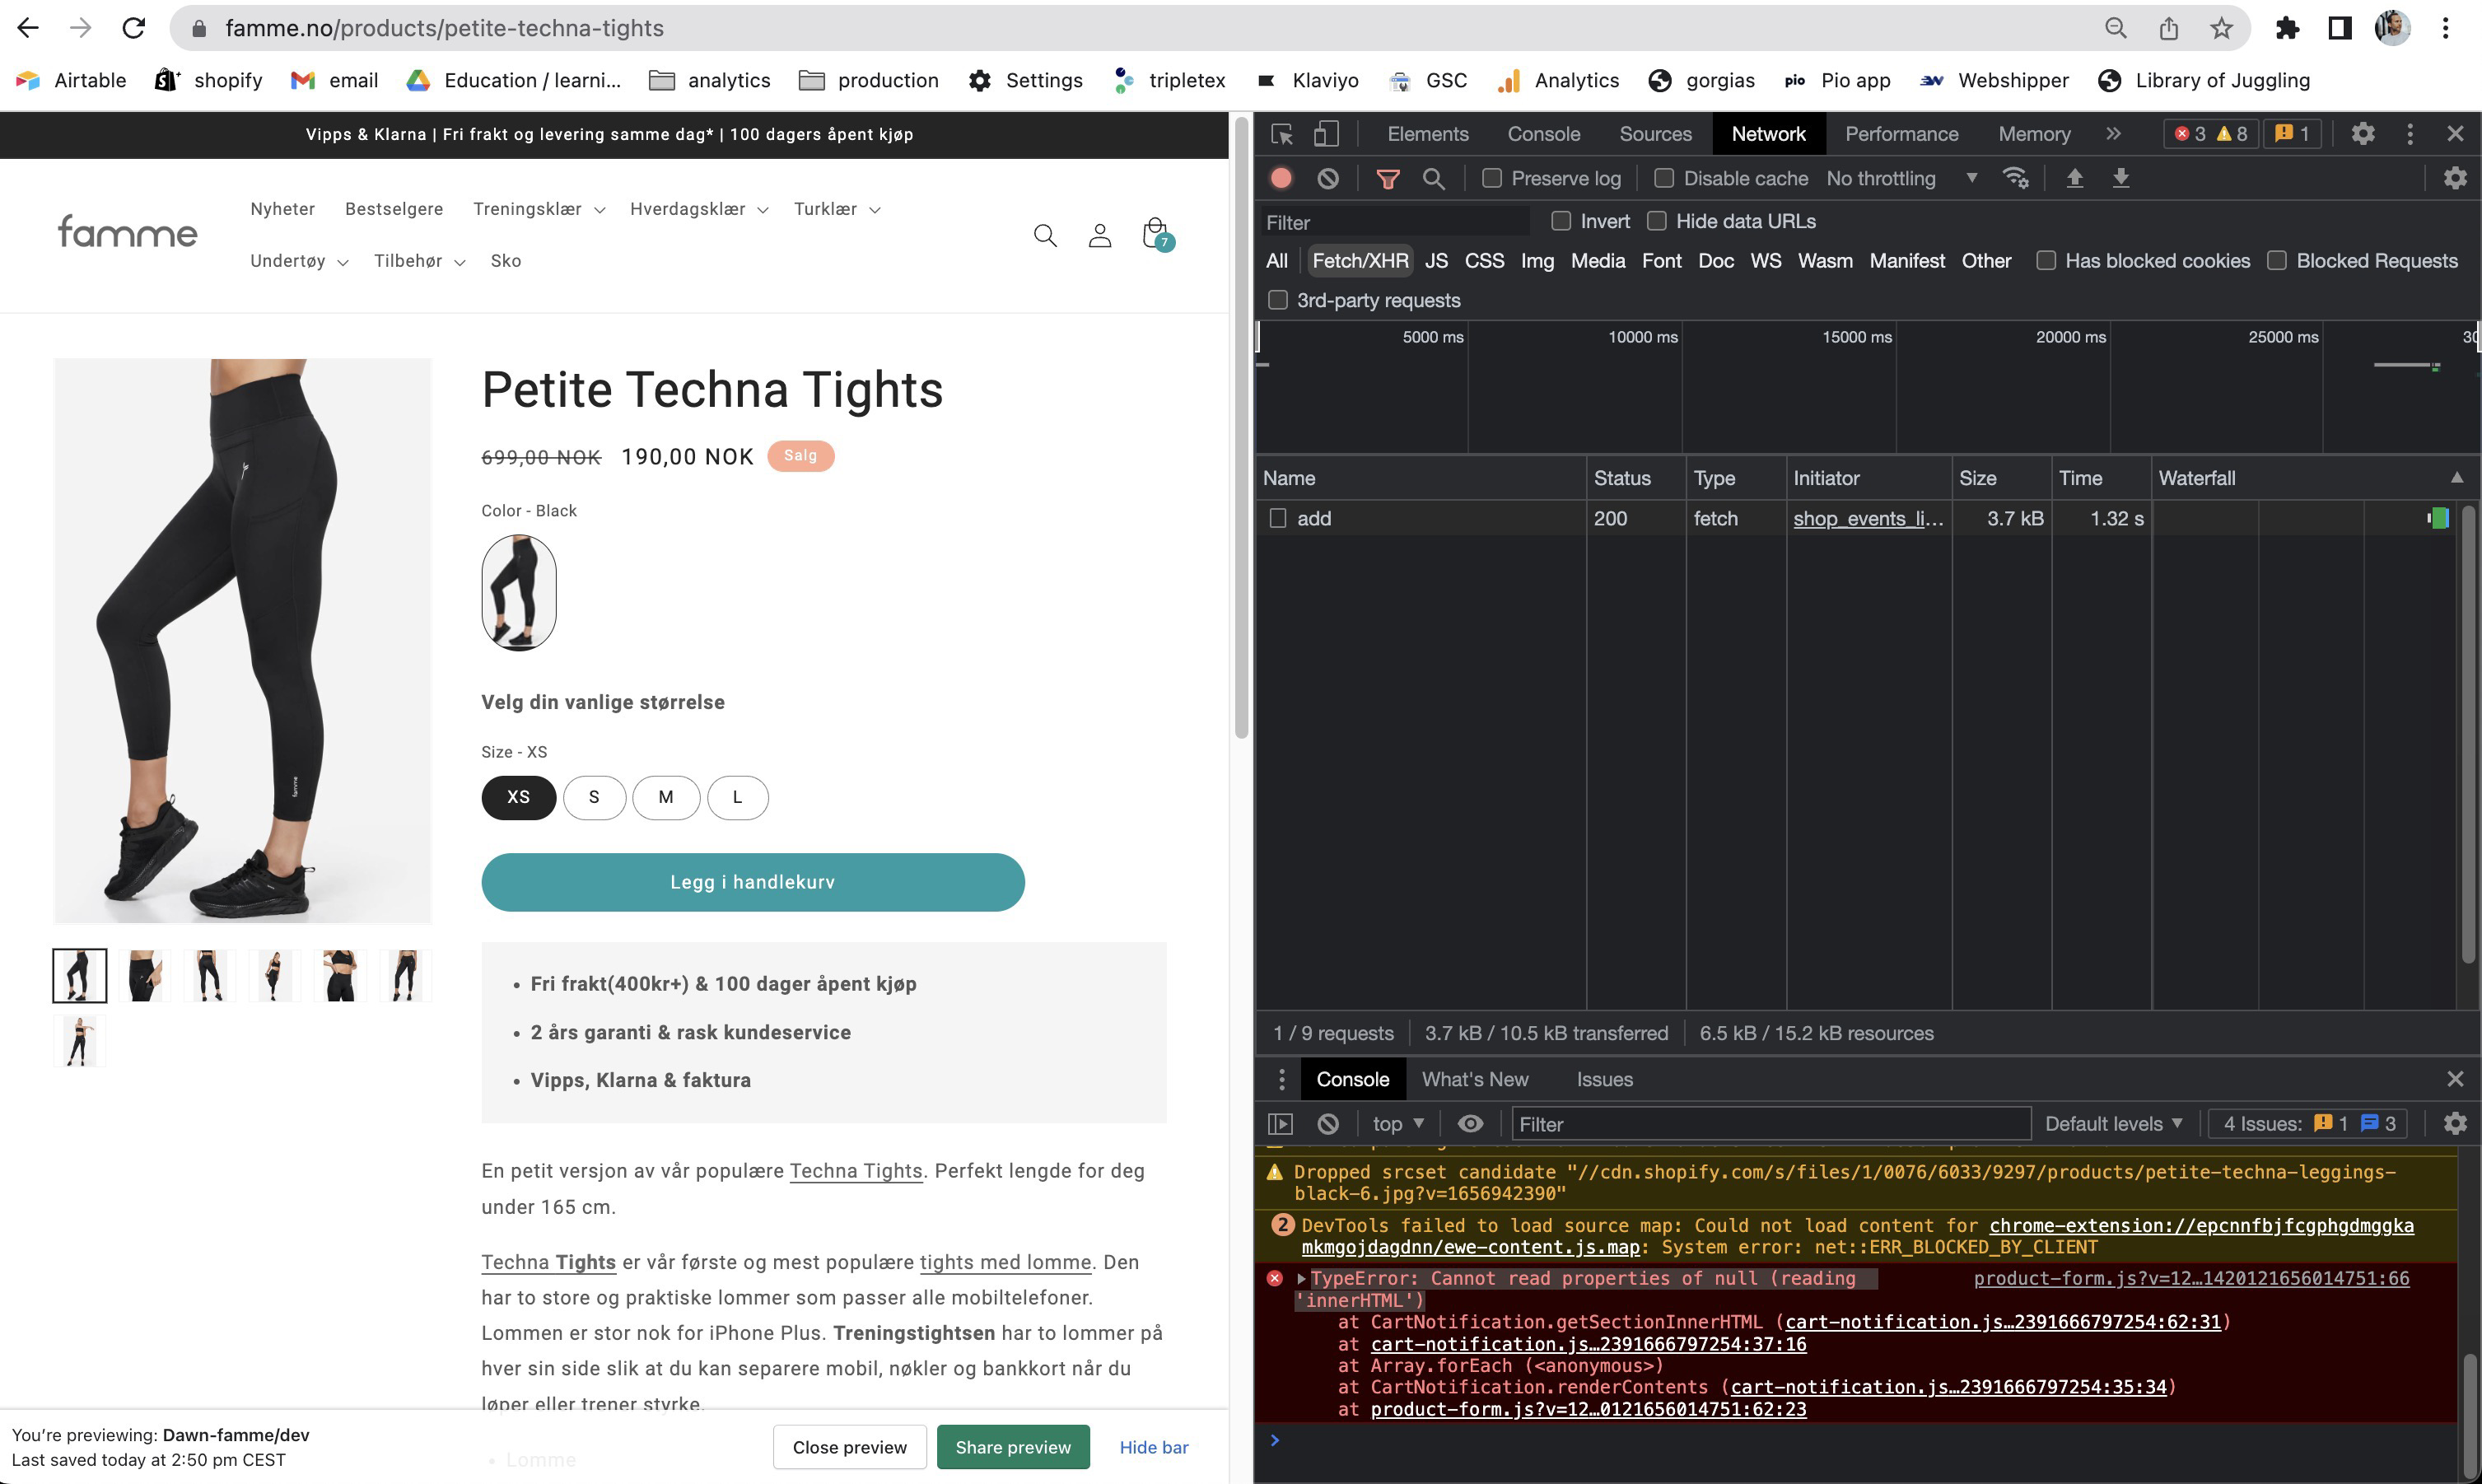The width and height of the screenshot is (2482, 1484).
Task: Select the Black color swatch
Action: pos(518,592)
